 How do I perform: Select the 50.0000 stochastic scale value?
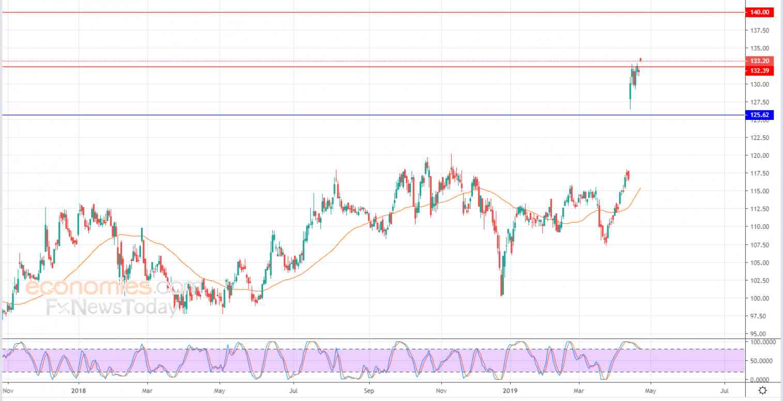(x=761, y=361)
